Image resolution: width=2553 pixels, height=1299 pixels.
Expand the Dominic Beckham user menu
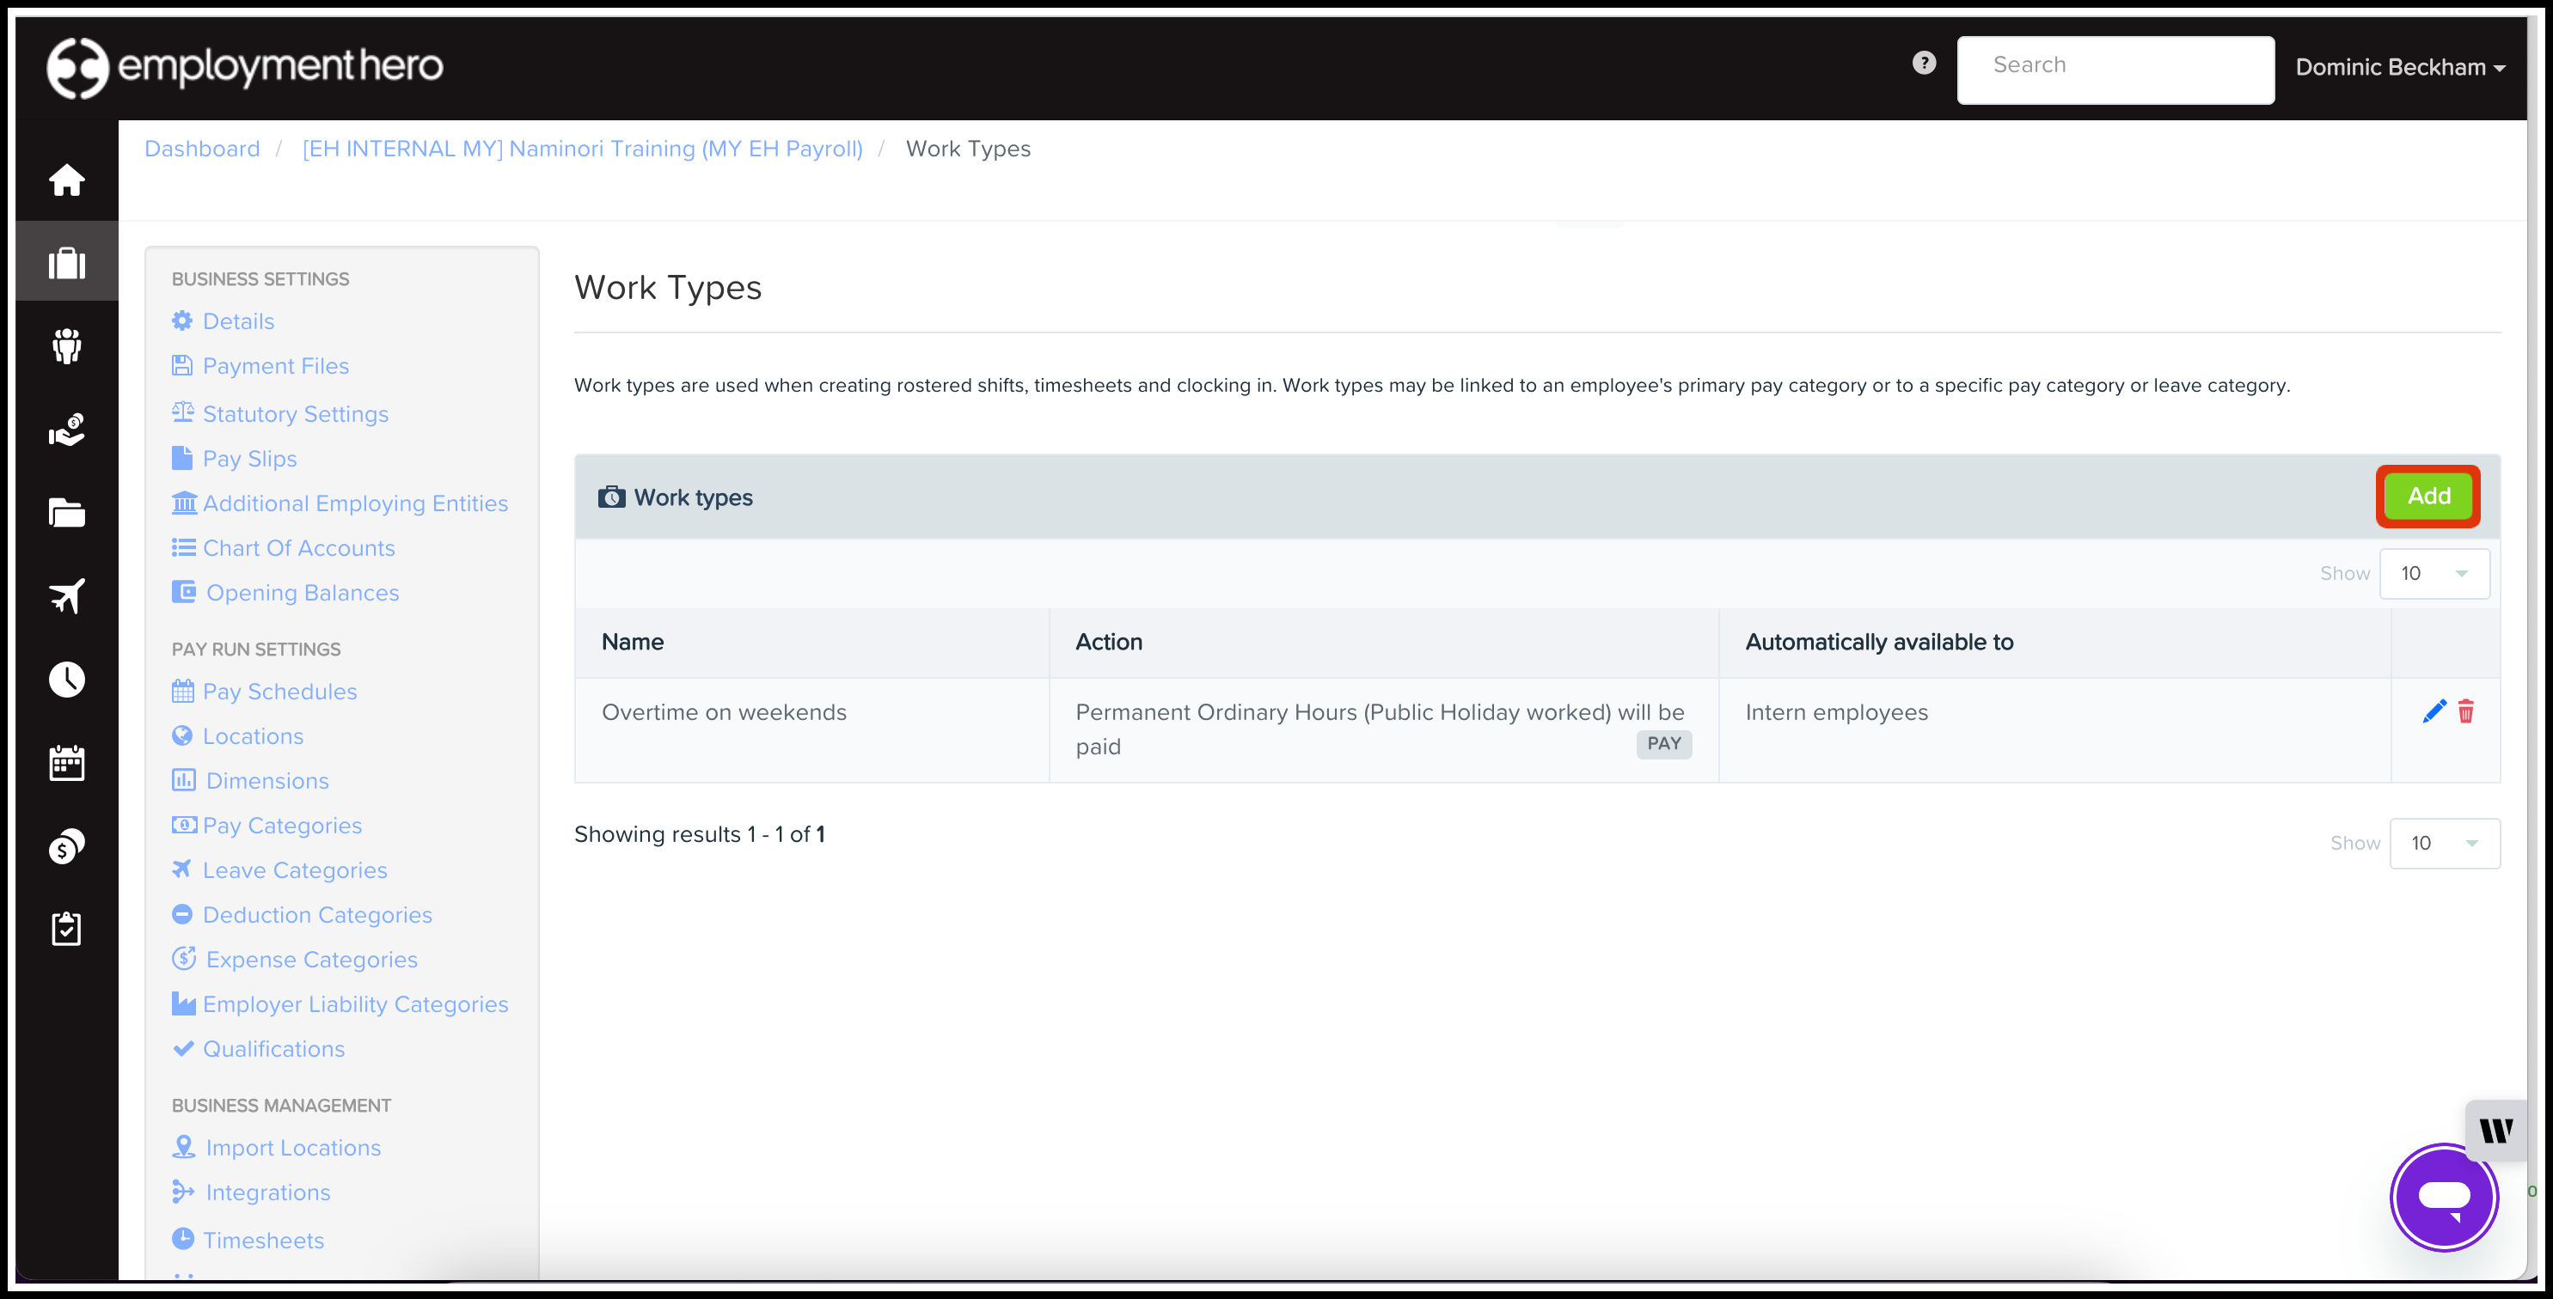pos(2399,67)
